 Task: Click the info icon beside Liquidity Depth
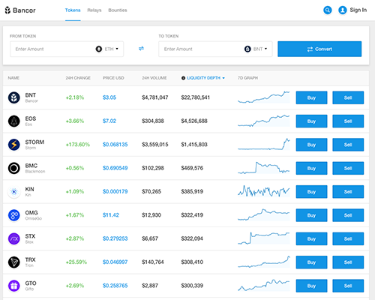(183, 78)
